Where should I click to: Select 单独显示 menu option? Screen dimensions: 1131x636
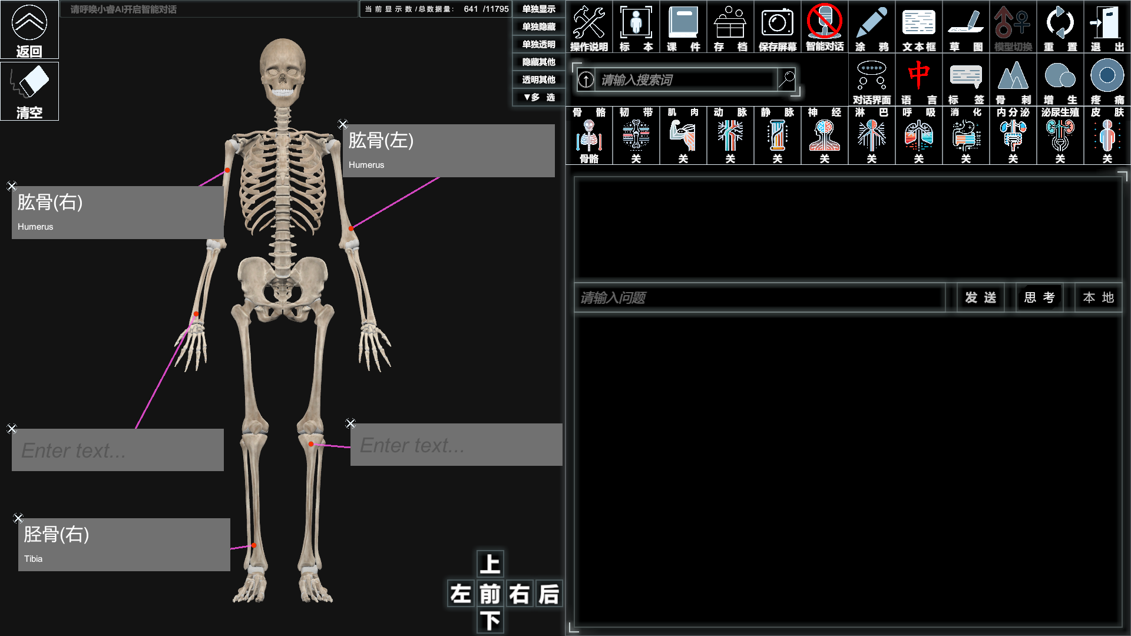538,9
